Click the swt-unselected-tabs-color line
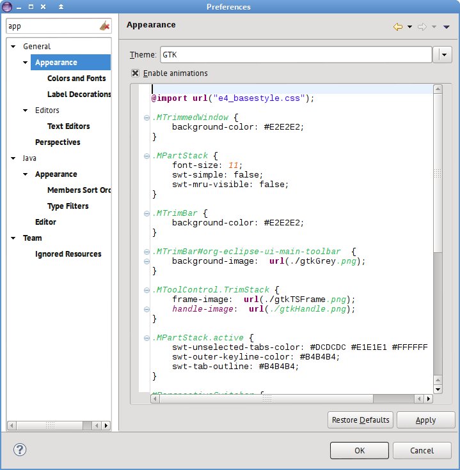The image size is (460, 470). (299, 347)
